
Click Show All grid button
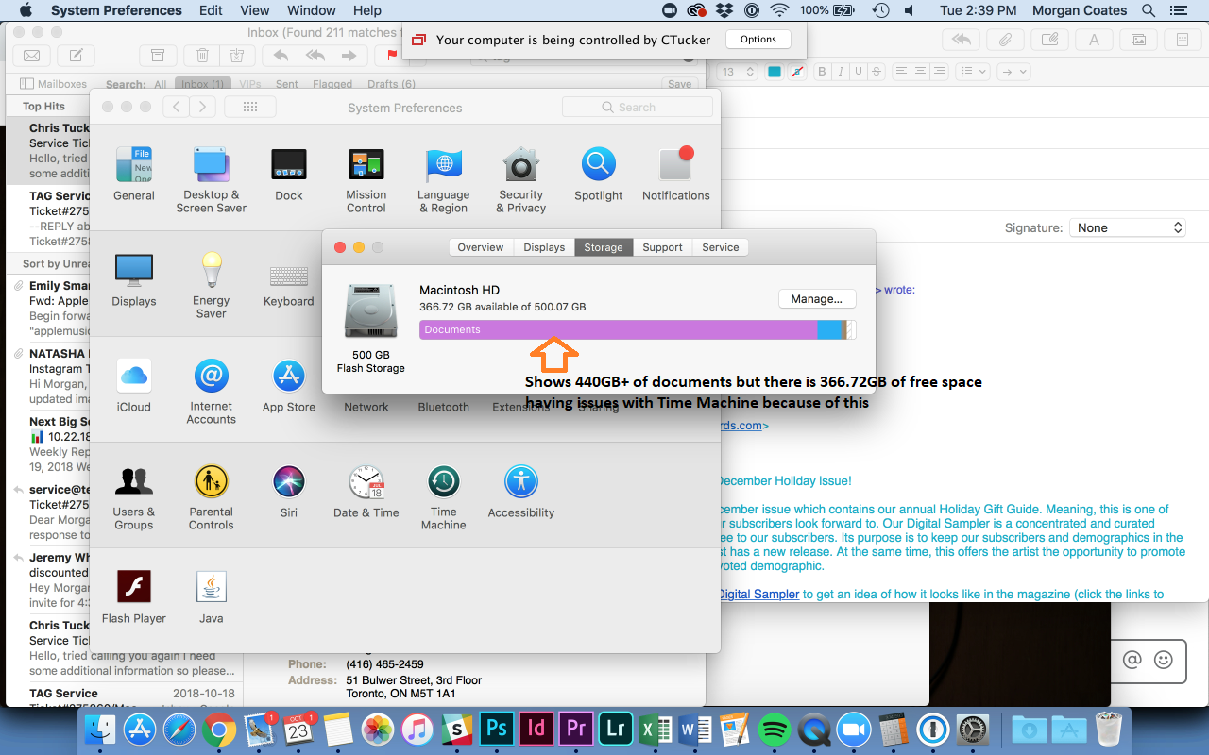click(x=250, y=108)
